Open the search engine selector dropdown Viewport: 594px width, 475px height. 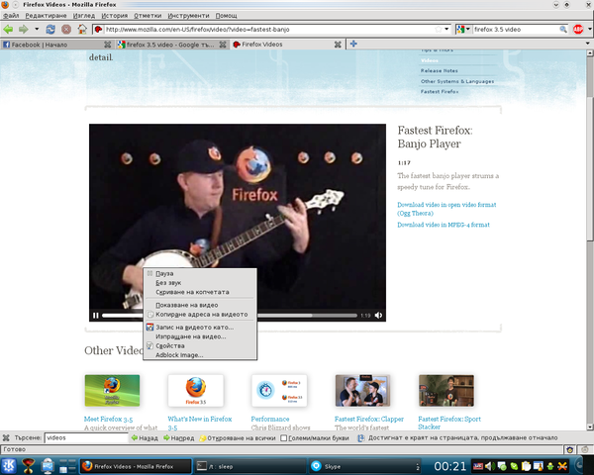point(463,29)
